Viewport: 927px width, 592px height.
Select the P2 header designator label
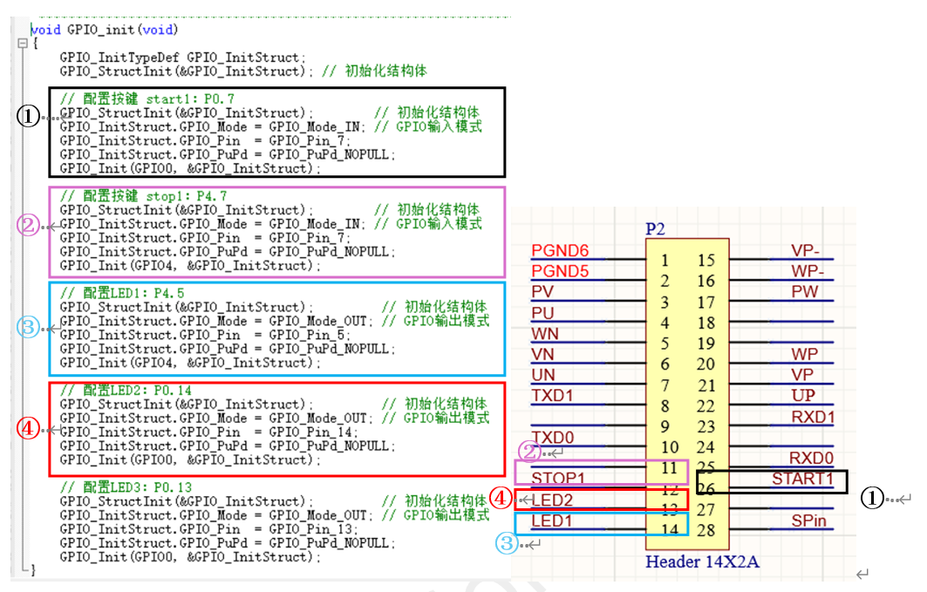pos(655,229)
